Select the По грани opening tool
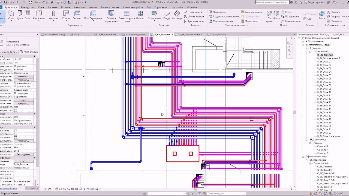The height and width of the screenshot is (196, 349). point(269,16)
